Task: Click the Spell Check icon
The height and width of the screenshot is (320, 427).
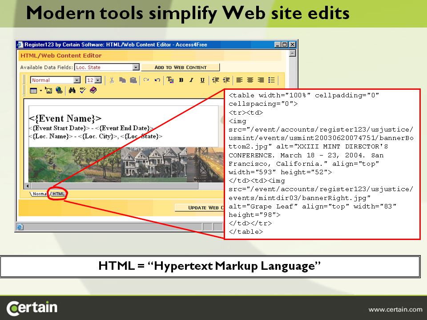Action: click(83, 90)
